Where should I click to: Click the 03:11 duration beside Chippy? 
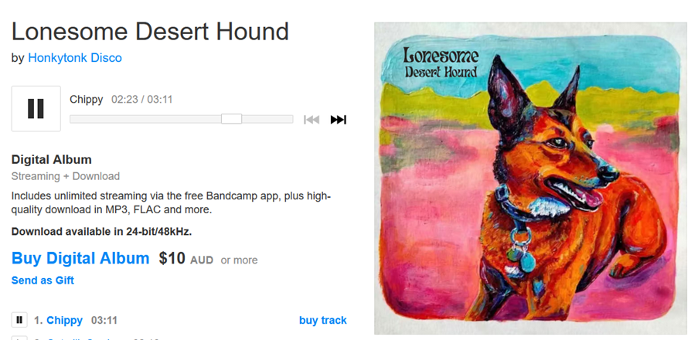(104, 320)
